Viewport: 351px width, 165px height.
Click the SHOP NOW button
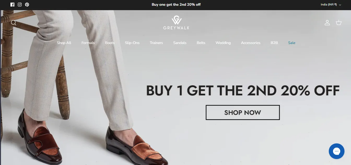243,112
